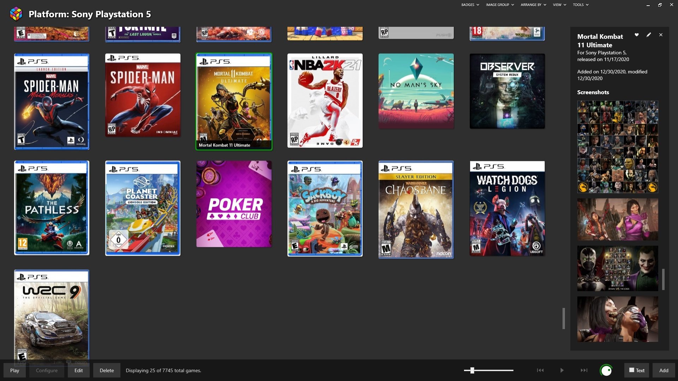Close the Mortal Kombat details panel
Image resolution: width=678 pixels, height=381 pixels.
[661, 35]
